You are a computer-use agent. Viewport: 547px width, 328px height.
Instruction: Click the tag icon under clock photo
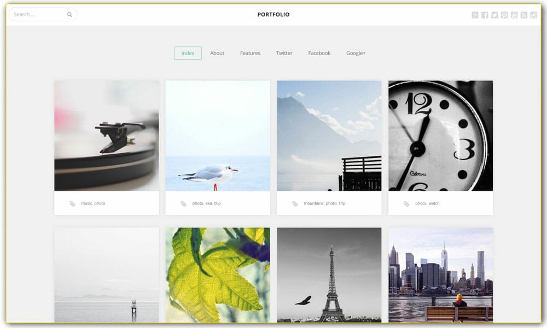tap(406, 204)
